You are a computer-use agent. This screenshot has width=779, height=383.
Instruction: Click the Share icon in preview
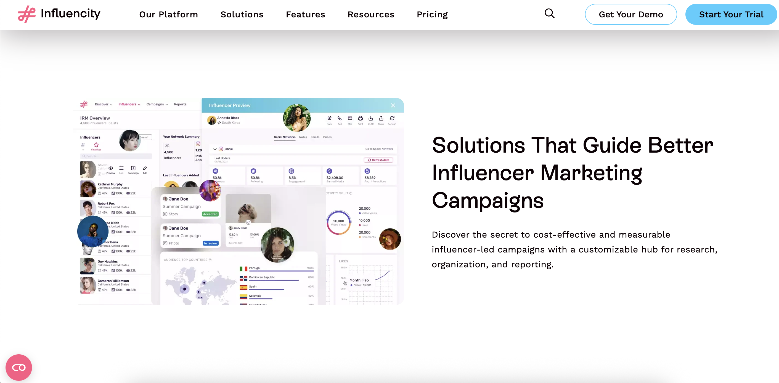381,118
